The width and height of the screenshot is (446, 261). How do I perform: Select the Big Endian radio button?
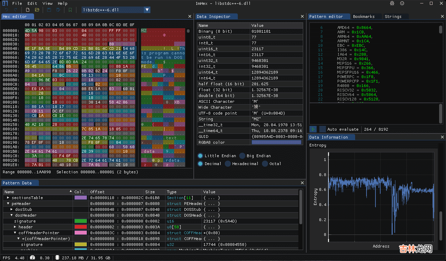tap(242, 156)
